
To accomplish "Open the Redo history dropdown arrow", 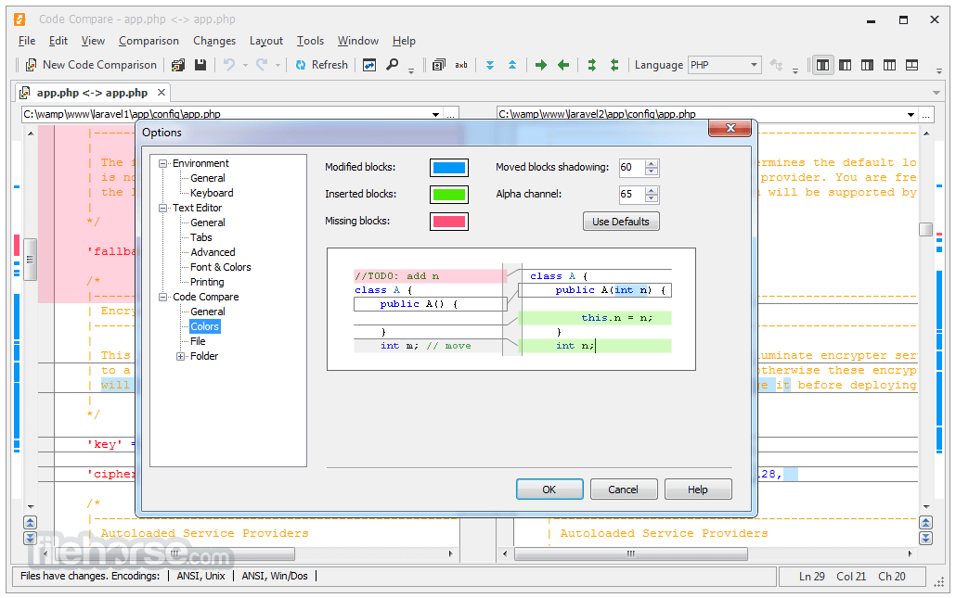I will point(278,65).
